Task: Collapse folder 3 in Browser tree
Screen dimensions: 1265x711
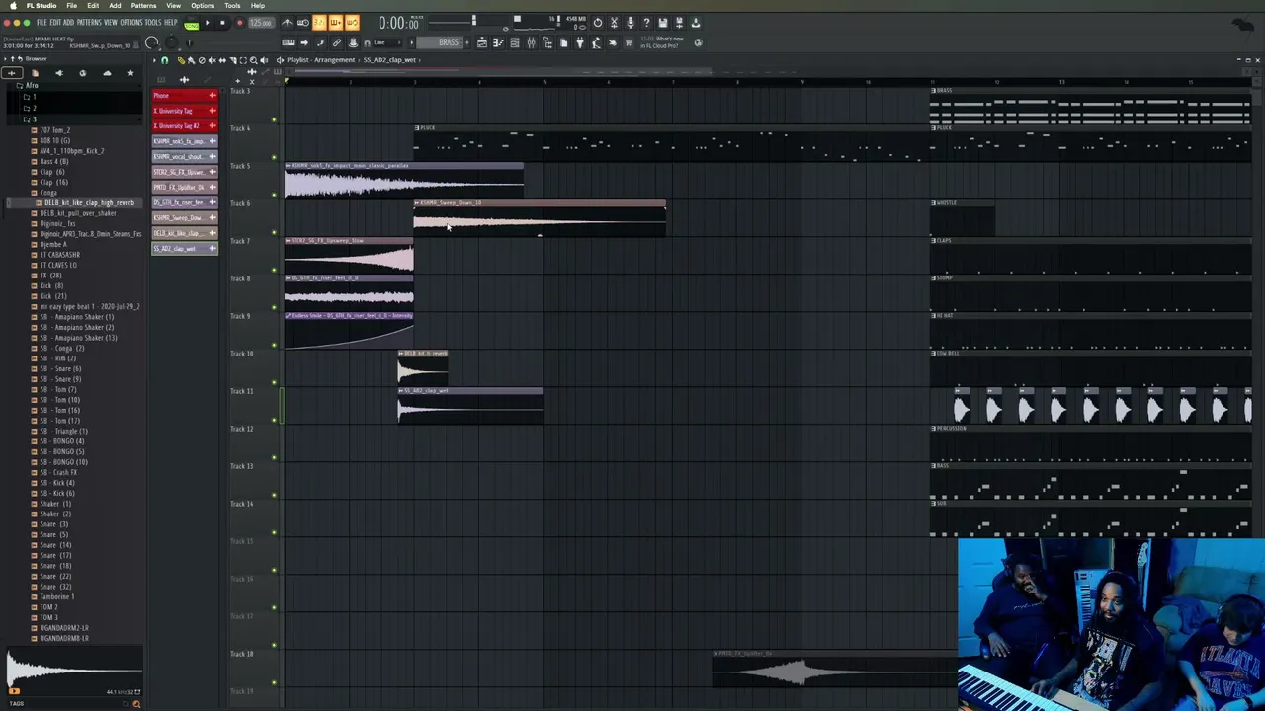Action: [32, 118]
